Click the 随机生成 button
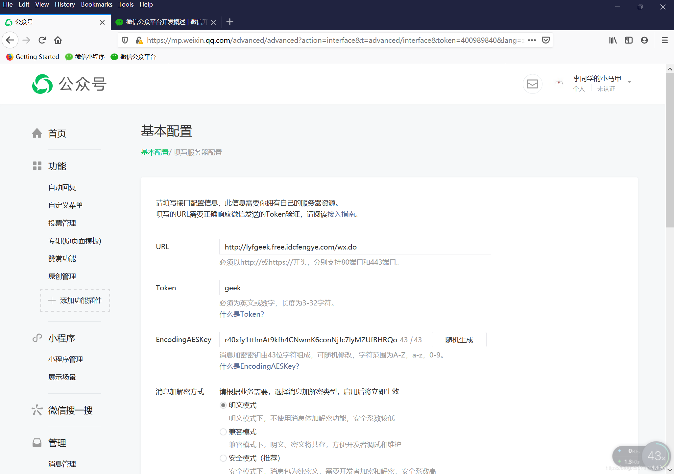Viewport: 674px width, 474px height. [x=459, y=339]
